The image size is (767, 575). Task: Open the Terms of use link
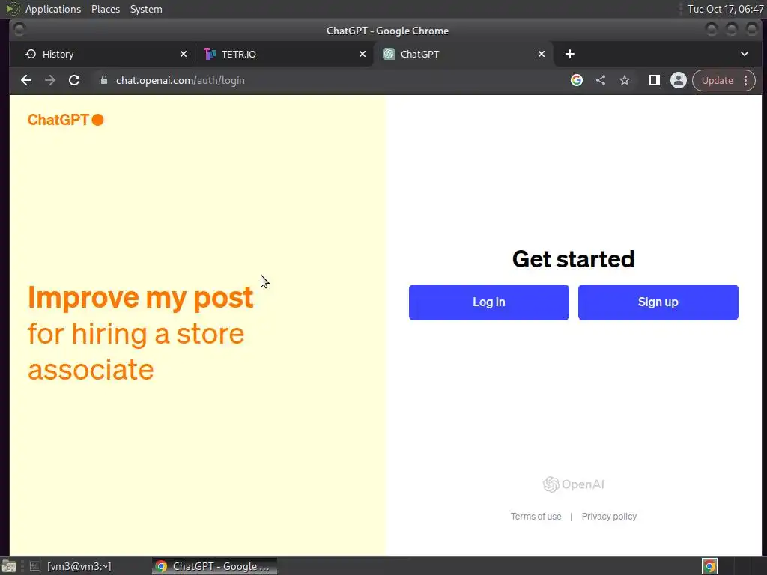536,517
